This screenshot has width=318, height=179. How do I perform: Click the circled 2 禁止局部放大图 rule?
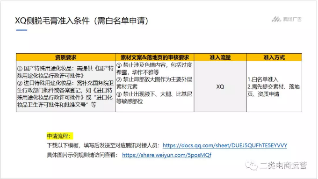tap(154, 83)
